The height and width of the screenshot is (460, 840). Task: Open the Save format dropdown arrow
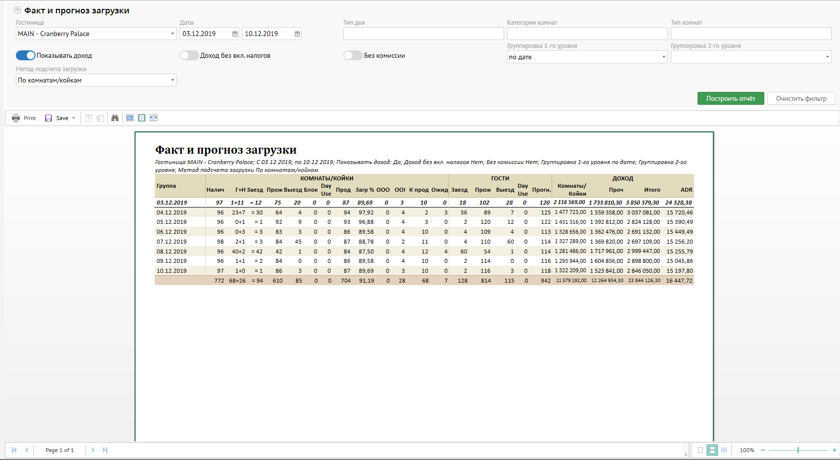pos(74,118)
